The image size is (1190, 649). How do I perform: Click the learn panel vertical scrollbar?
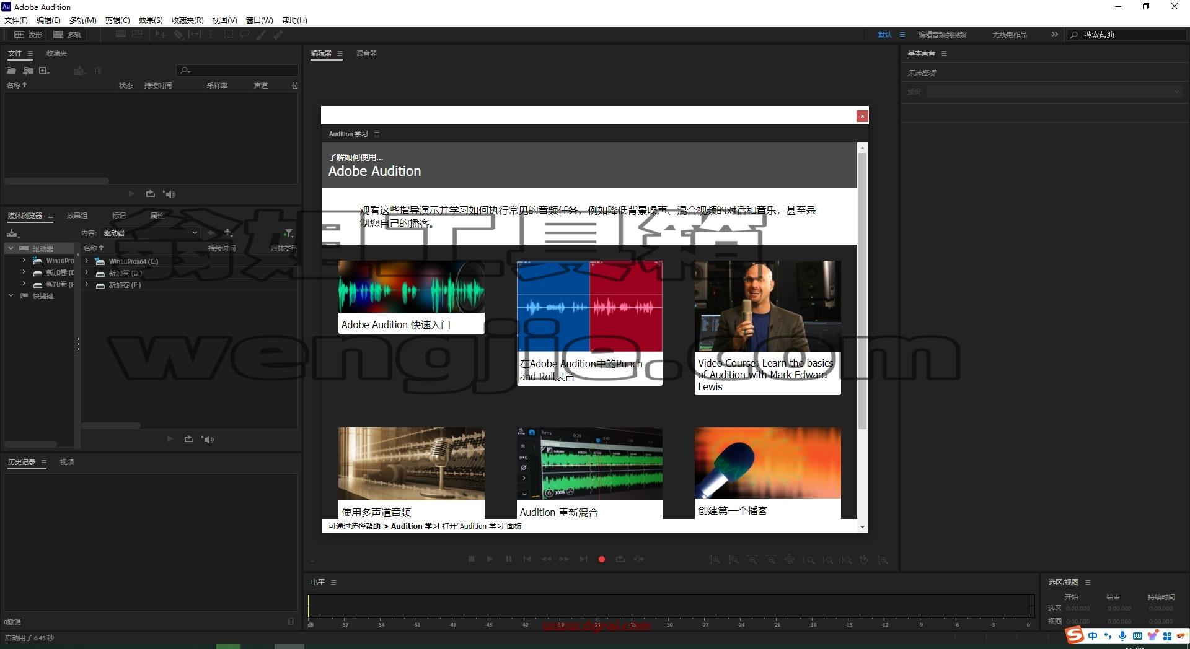click(862, 291)
